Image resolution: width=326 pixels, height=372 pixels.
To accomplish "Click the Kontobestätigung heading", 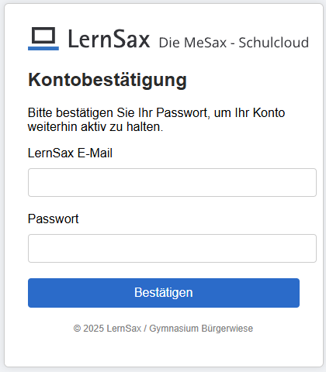I will (107, 80).
